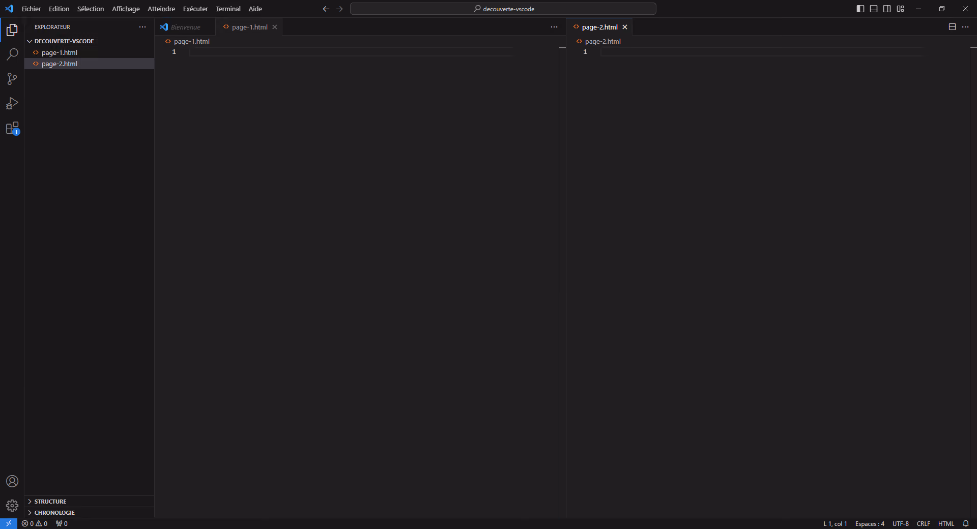The image size is (977, 529).
Task: Open the Extensions view
Action: point(12,128)
